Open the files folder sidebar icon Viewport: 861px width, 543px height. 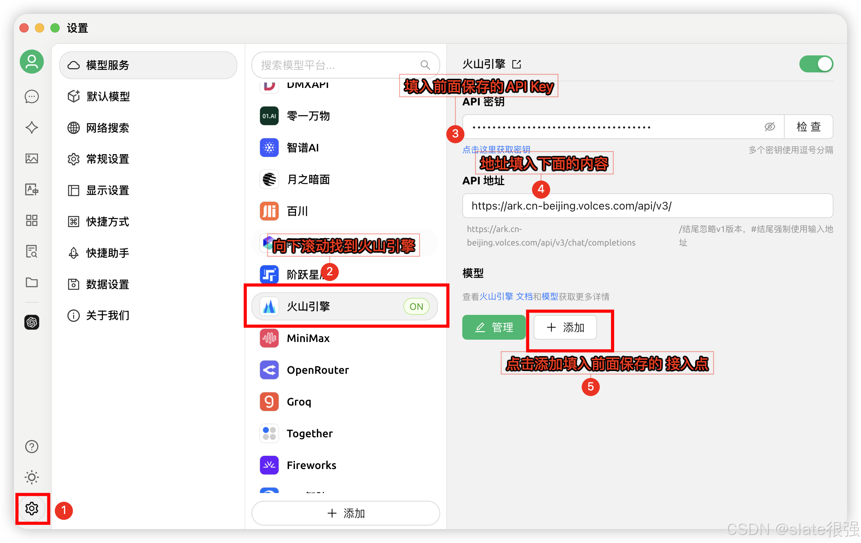coord(32,282)
